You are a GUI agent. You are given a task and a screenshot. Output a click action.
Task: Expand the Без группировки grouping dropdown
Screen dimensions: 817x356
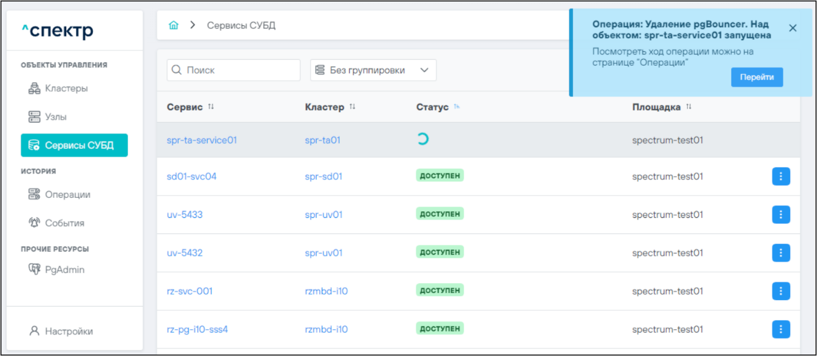[373, 70]
